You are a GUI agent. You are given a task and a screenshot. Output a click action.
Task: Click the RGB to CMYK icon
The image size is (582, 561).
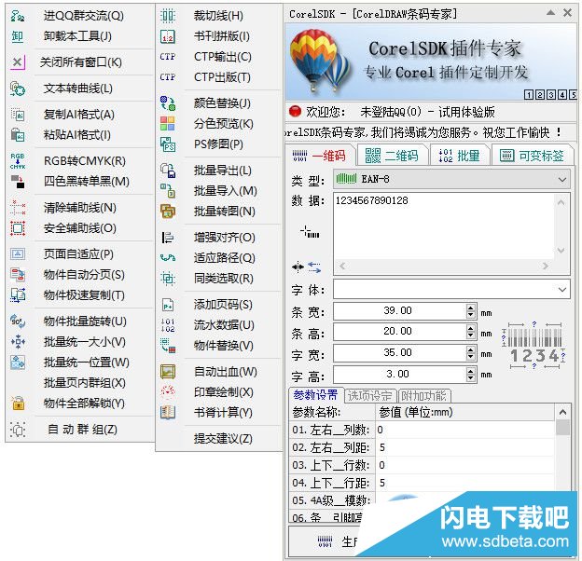coord(18,161)
